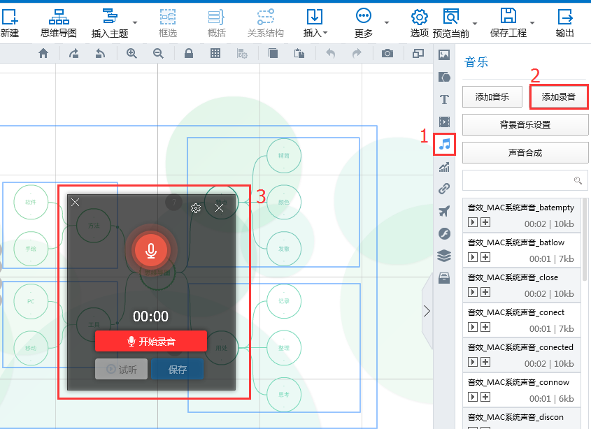Click the red microphone record icon

(150, 251)
